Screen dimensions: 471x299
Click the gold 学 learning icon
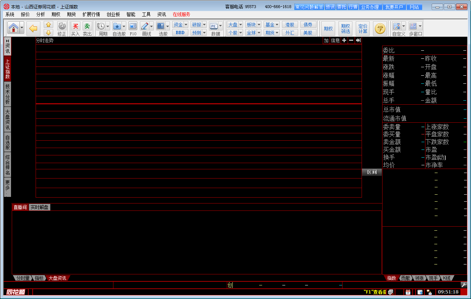(x=380, y=28)
